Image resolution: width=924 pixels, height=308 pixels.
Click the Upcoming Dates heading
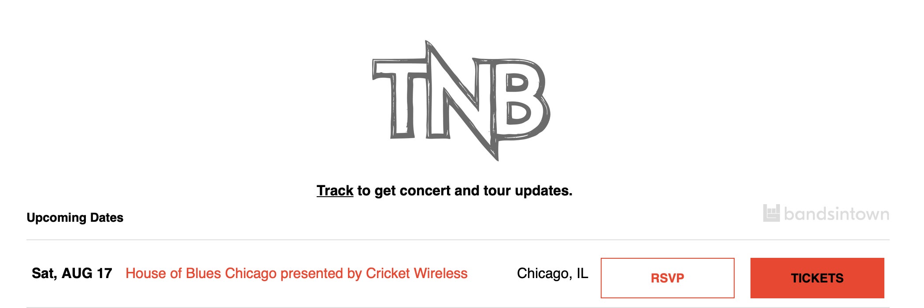click(75, 217)
